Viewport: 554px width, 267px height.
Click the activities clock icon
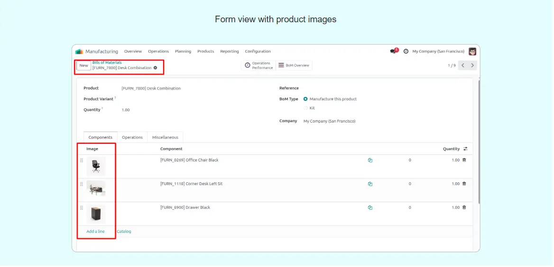pyautogui.click(x=406, y=51)
